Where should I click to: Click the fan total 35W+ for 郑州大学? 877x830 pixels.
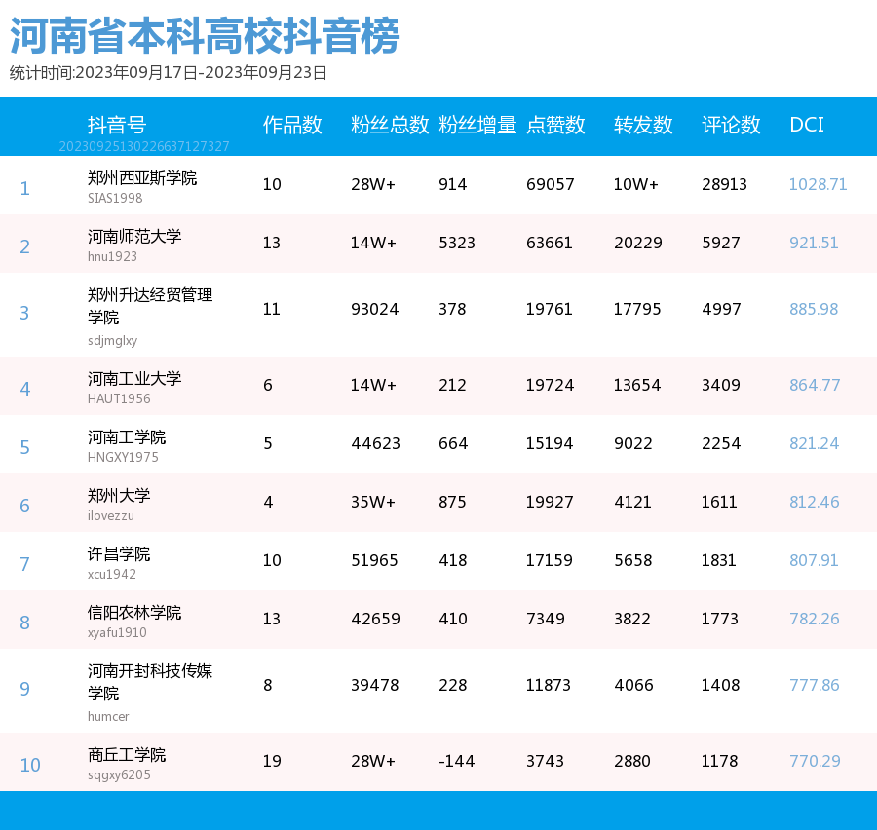[x=373, y=502]
